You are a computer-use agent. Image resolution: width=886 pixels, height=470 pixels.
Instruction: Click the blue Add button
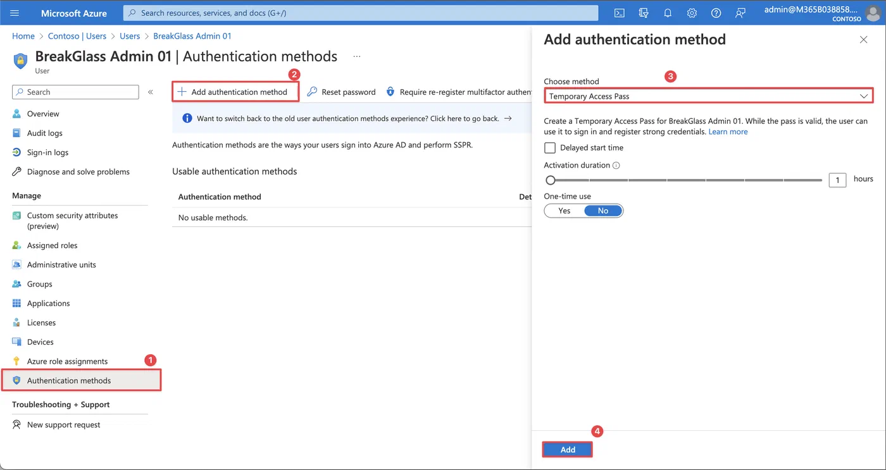tap(568, 449)
